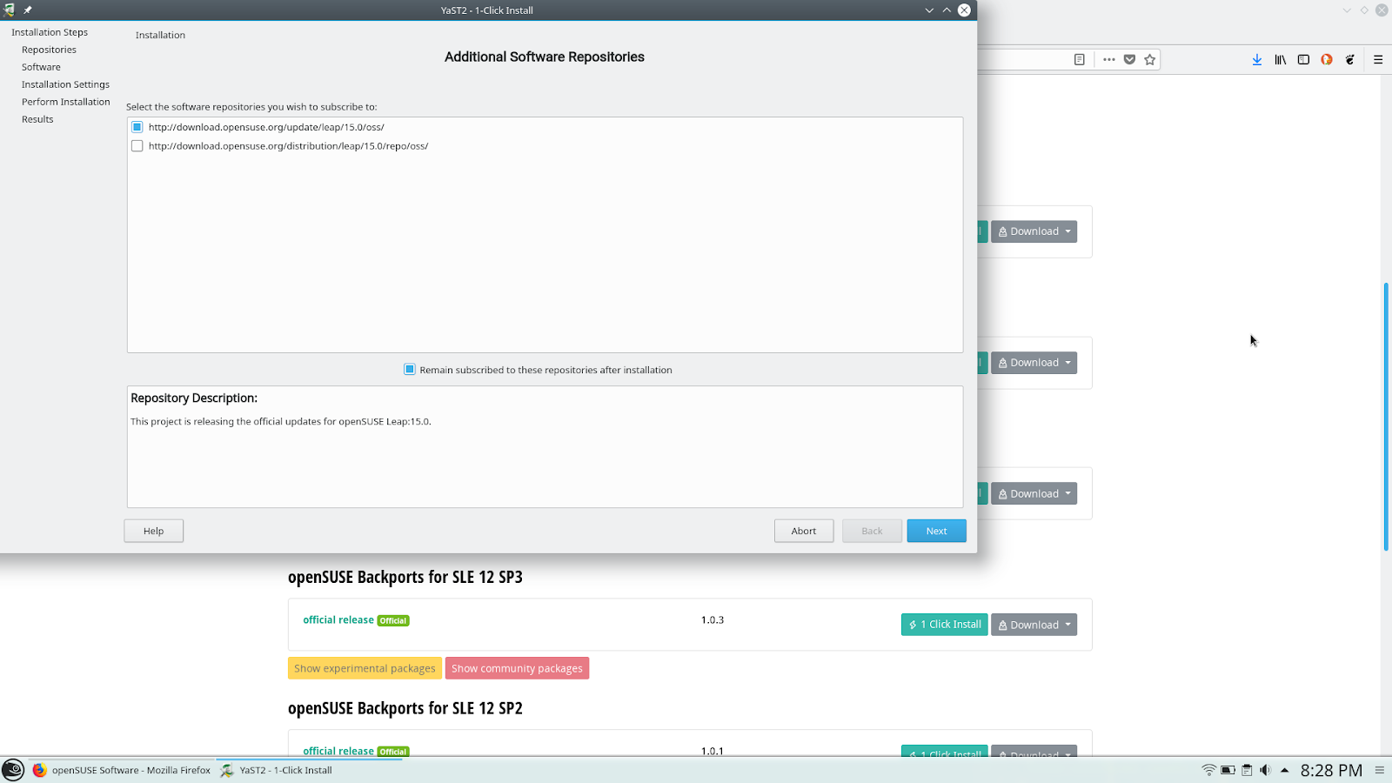Screen dimensions: 1392x783
Task: Check the update/leap/15.0/oss repository checkbox
Action: click(x=137, y=127)
